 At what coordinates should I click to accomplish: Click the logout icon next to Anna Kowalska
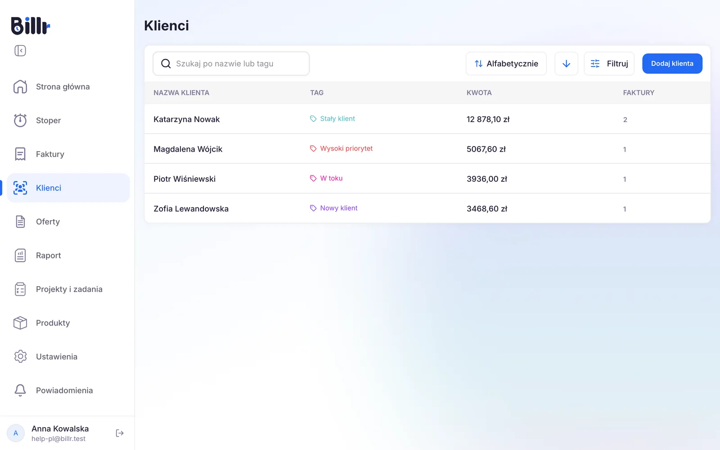point(120,433)
